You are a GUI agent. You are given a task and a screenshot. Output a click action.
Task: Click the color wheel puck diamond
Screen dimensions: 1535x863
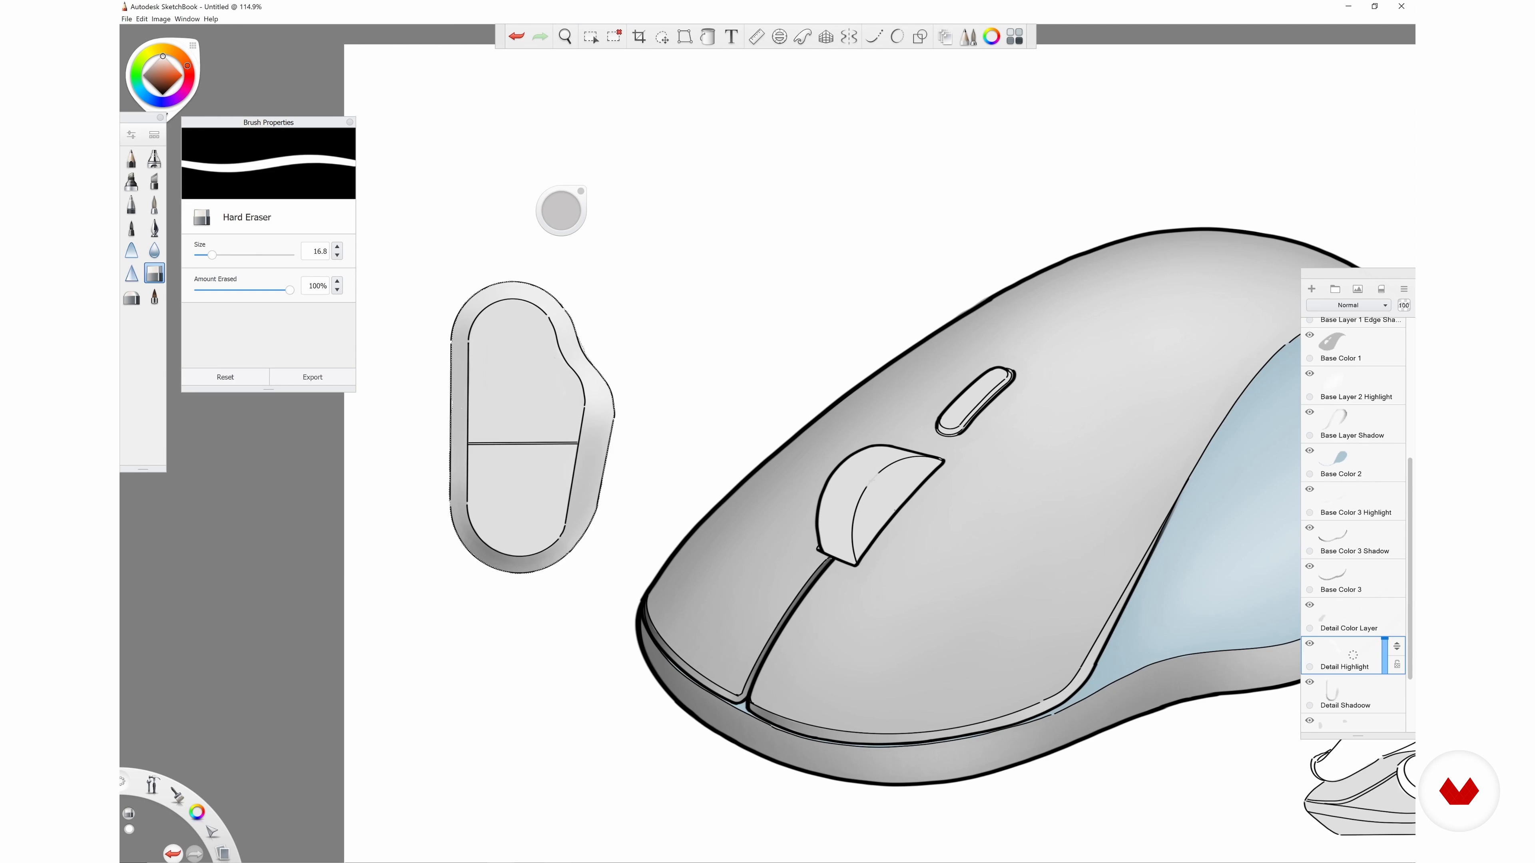click(x=162, y=76)
